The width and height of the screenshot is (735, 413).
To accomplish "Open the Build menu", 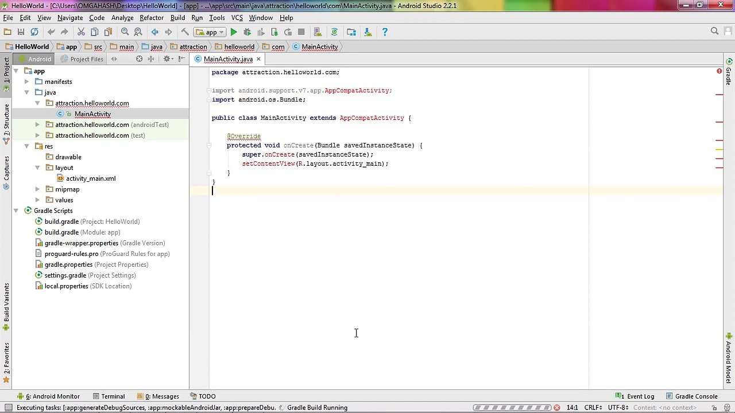I will coord(177,18).
